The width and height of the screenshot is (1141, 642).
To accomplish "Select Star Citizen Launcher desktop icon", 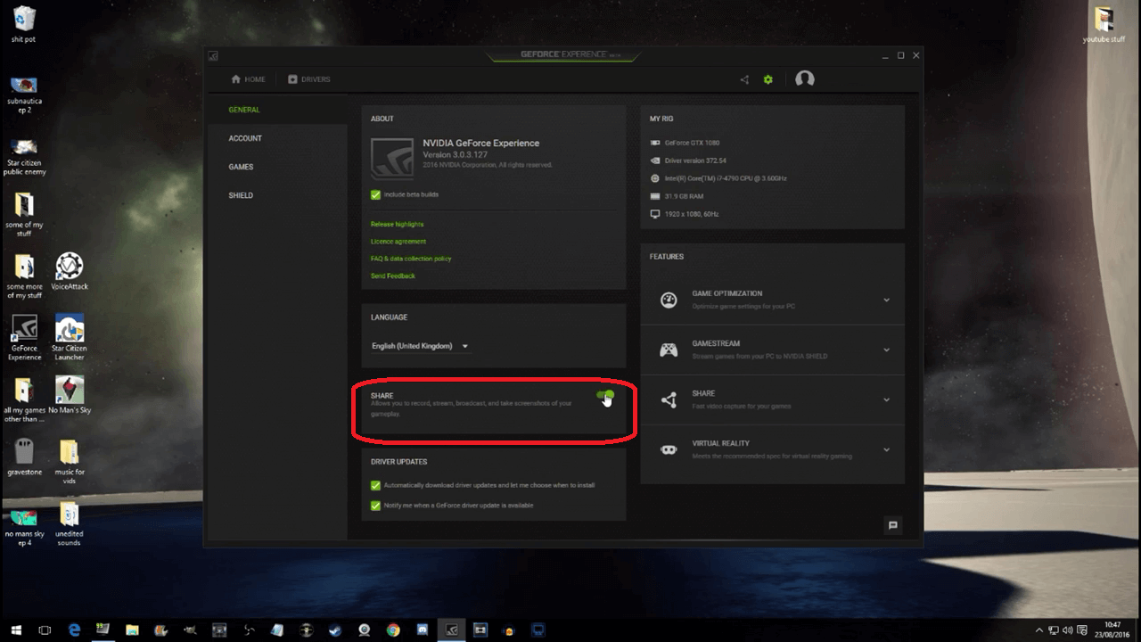I will coord(69,337).
